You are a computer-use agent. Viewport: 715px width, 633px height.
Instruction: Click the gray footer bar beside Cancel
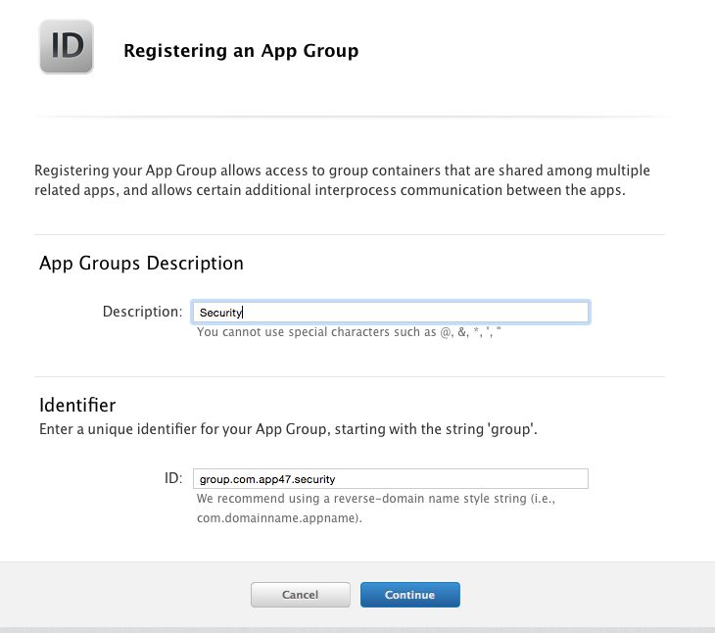pyautogui.click(x=125, y=594)
